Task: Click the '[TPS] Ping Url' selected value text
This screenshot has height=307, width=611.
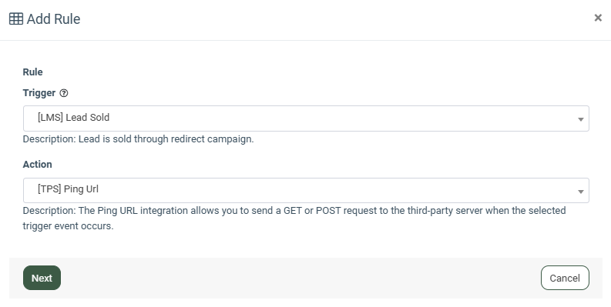Action: pos(68,189)
